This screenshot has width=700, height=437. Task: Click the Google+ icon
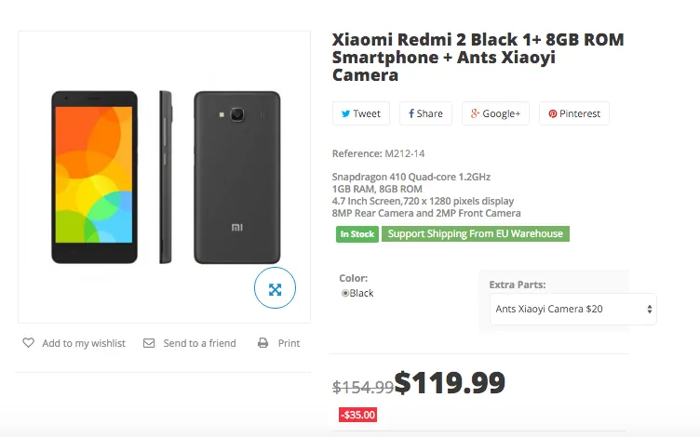tap(474, 113)
